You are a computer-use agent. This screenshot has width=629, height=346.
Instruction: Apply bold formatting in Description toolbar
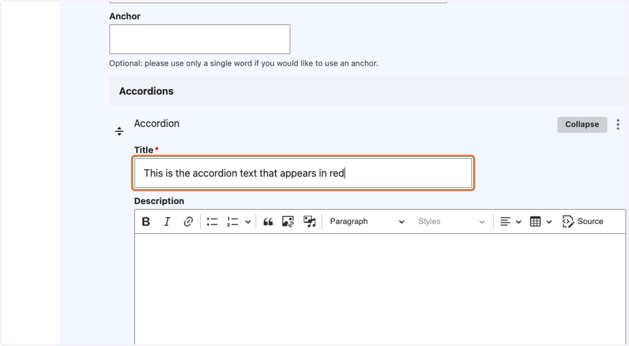coord(146,222)
